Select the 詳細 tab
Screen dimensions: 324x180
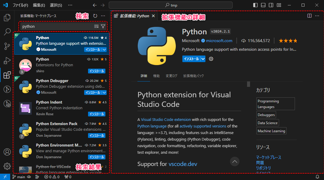pyautogui.click(x=144, y=76)
